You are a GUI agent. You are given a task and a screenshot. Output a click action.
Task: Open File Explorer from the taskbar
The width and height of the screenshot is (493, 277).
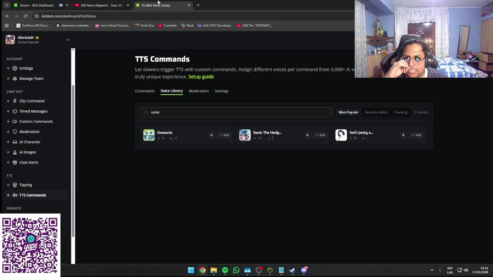coord(214,270)
